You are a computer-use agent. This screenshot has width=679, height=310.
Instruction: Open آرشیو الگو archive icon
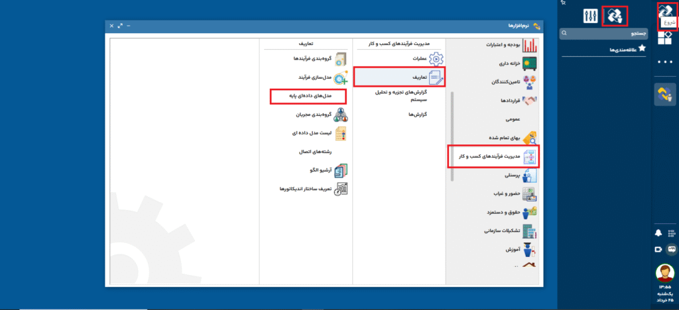coord(341,170)
